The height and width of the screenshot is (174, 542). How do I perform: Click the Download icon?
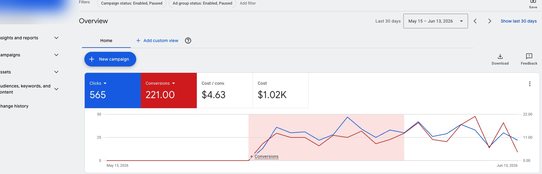pyautogui.click(x=500, y=56)
